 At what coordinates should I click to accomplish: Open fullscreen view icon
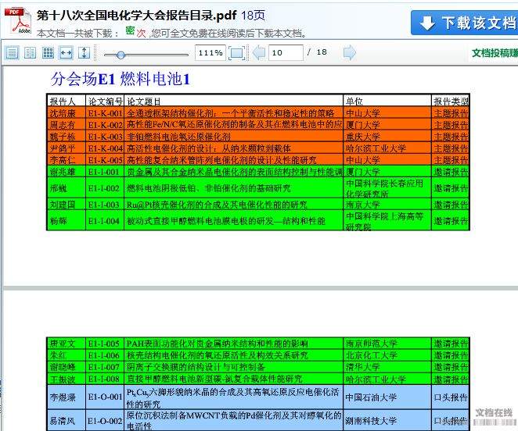pos(237,53)
